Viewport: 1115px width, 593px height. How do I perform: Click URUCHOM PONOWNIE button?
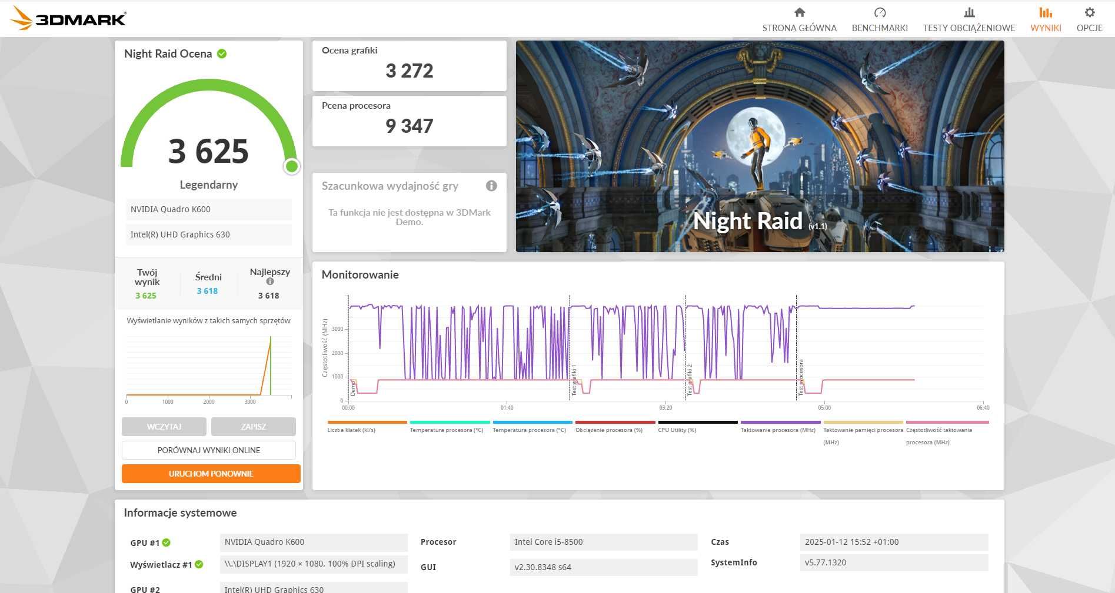[211, 474]
